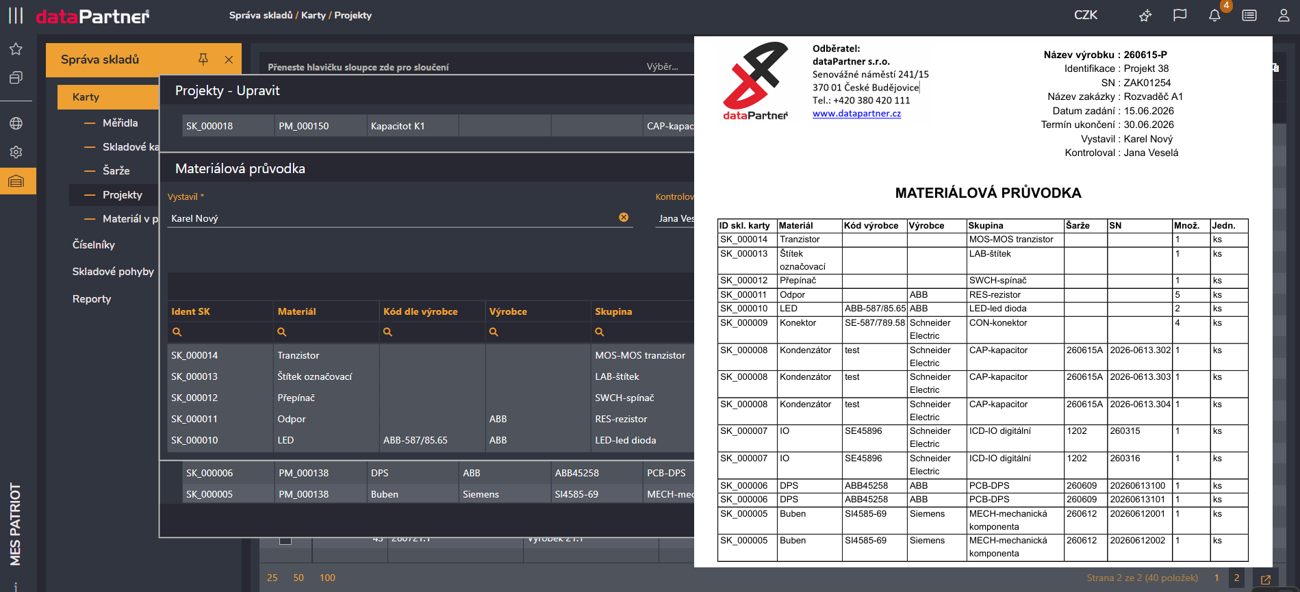
Task: Open Šarže in the Karty submenu
Action: 116,170
